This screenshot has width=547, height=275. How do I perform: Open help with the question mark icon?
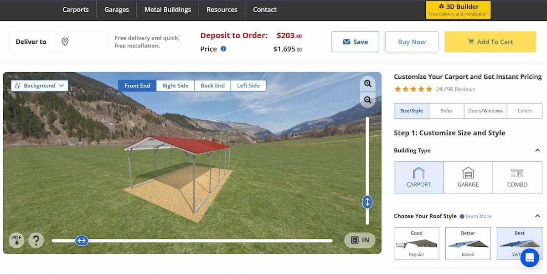tap(36, 240)
